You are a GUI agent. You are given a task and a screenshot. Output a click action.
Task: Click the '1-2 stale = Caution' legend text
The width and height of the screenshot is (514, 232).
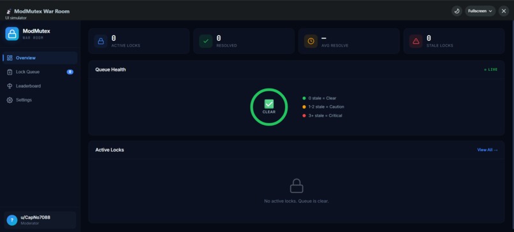pyautogui.click(x=326, y=107)
